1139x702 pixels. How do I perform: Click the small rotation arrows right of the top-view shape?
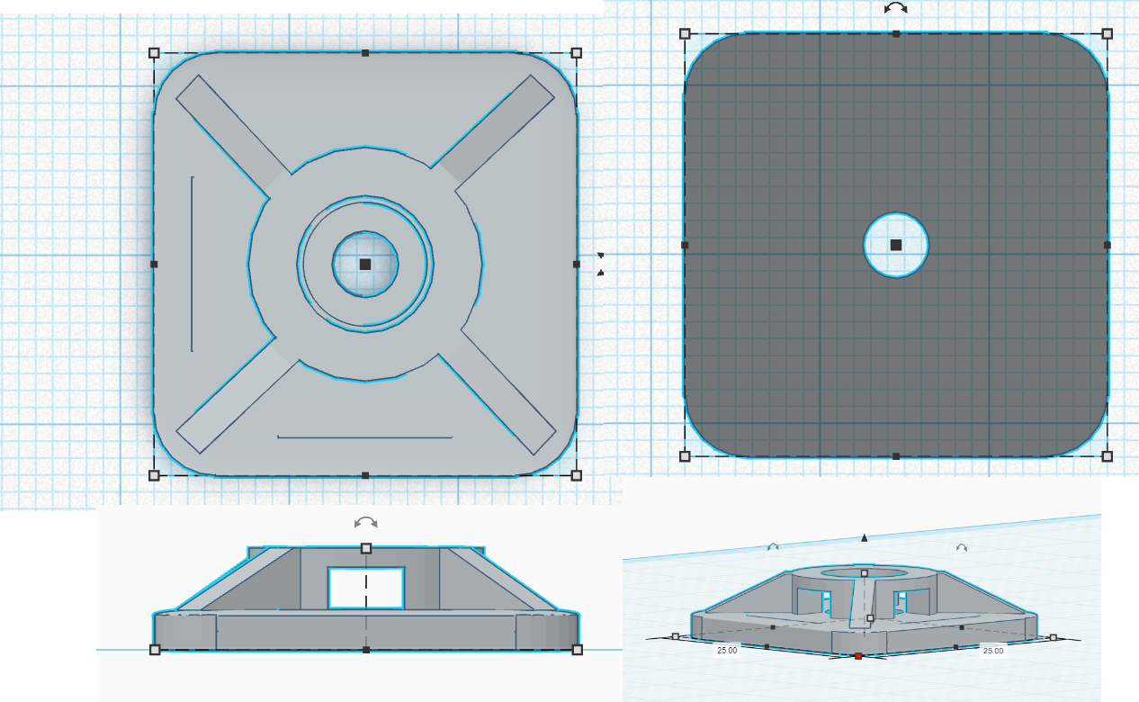click(x=600, y=264)
